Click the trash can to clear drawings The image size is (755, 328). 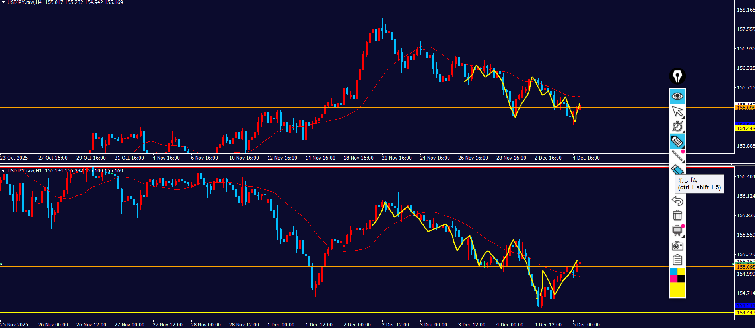tap(677, 215)
